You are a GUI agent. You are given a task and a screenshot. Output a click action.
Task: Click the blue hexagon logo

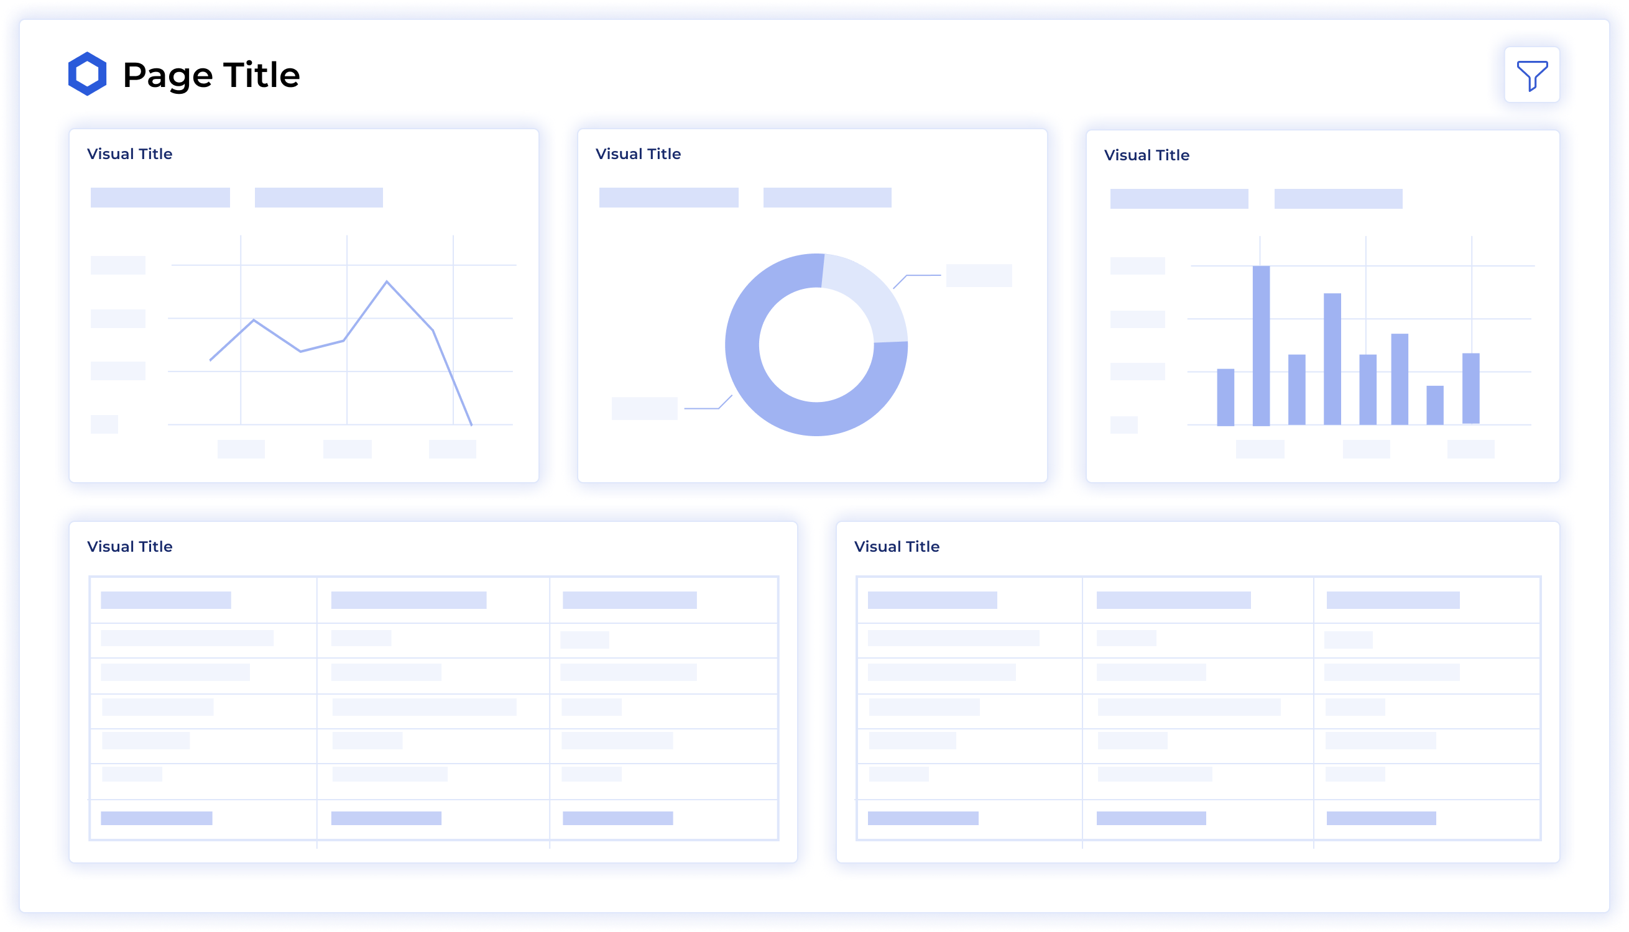87,73
